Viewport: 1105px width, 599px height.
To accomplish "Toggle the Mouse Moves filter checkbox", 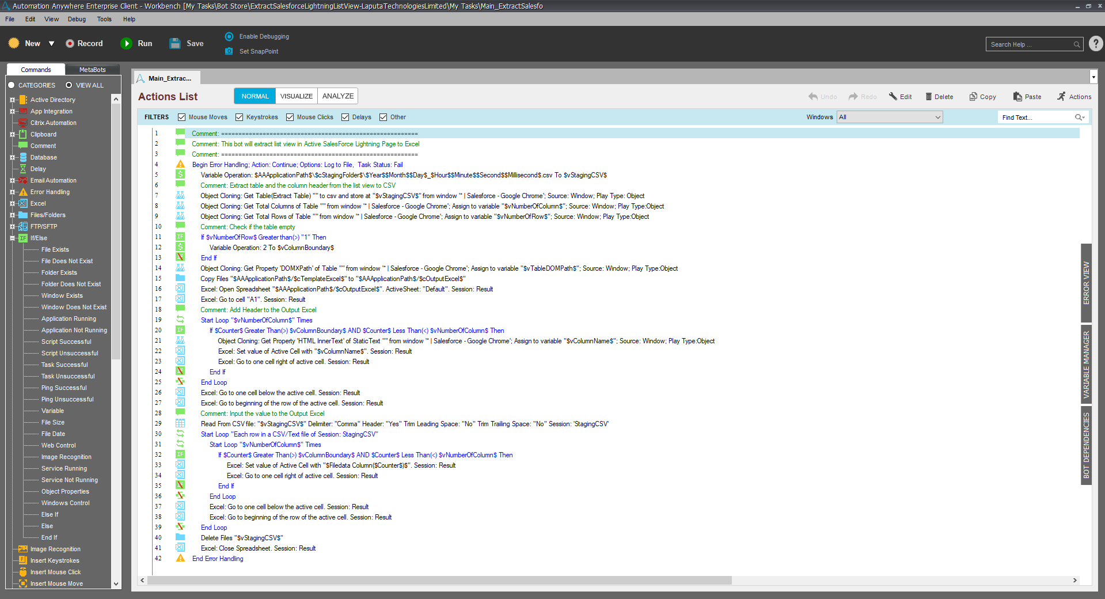I will pos(181,117).
